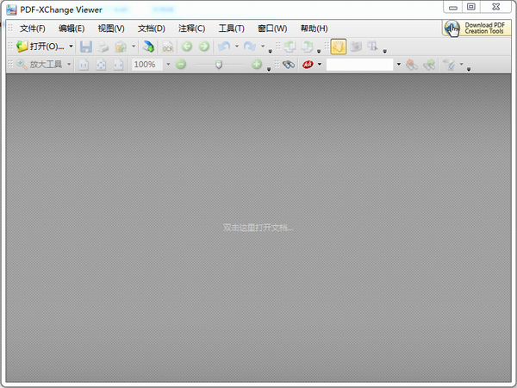
Task: Open the 文件(F) menu
Action: click(33, 28)
